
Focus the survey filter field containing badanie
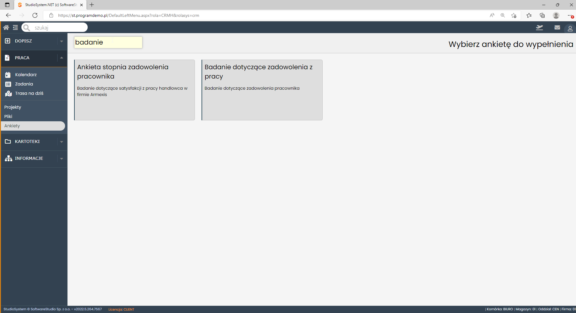click(108, 42)
